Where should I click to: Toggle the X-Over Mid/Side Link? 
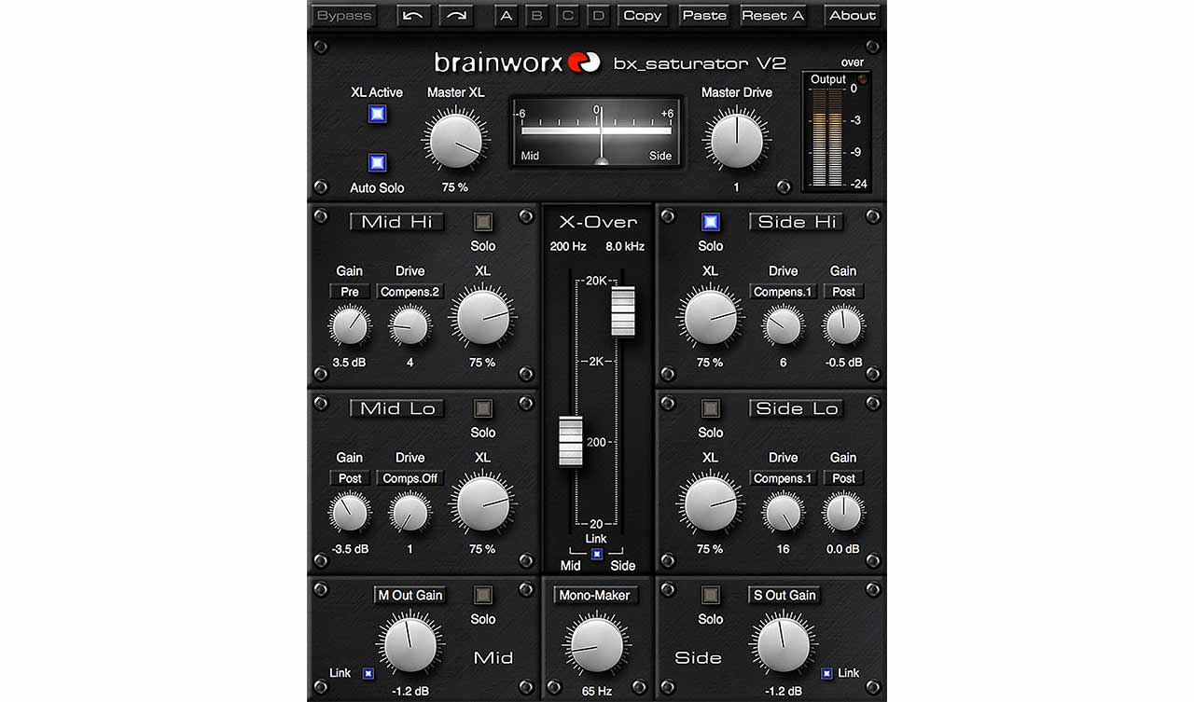coord(596,554)
